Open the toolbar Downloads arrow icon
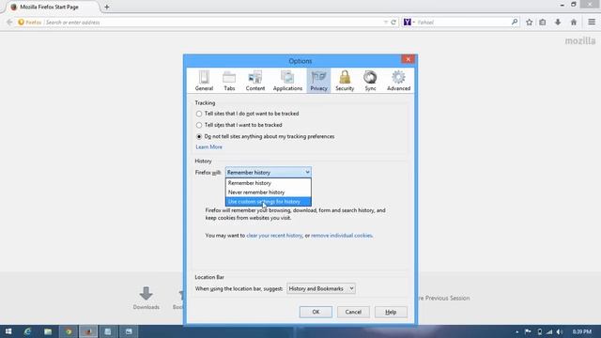The width and height of the screenshot is (601, 338). [x=558, y=23]
